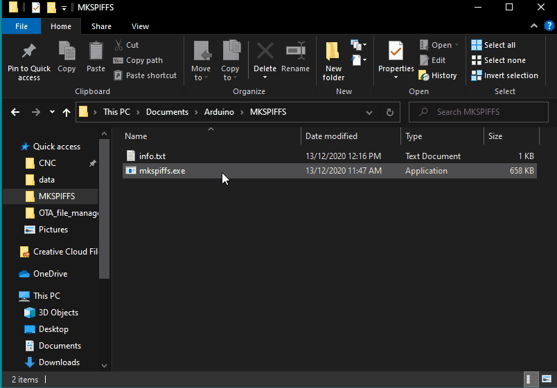
Task: Create a New folder
Action: pos(333,62)
